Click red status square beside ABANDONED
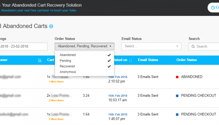The width and height of the screenshot is (219, 125). pyautogui.click(x=177, y=77)
